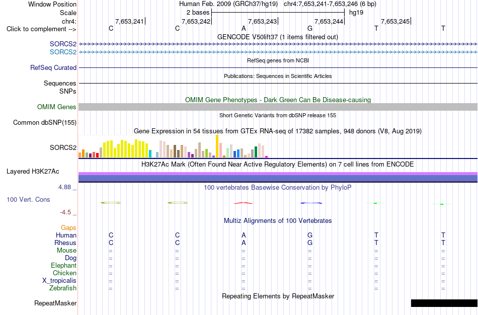Screen dimensions: 478x315
Task: Open the 'H3K27Ac Mark' ENCODE track title
Action: click(278, 165)
